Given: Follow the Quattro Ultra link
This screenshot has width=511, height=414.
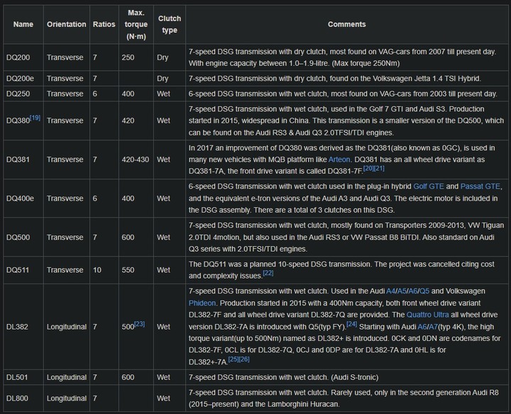Looking at the screenshot, I should pyautogui.click(x=427, y=315).
